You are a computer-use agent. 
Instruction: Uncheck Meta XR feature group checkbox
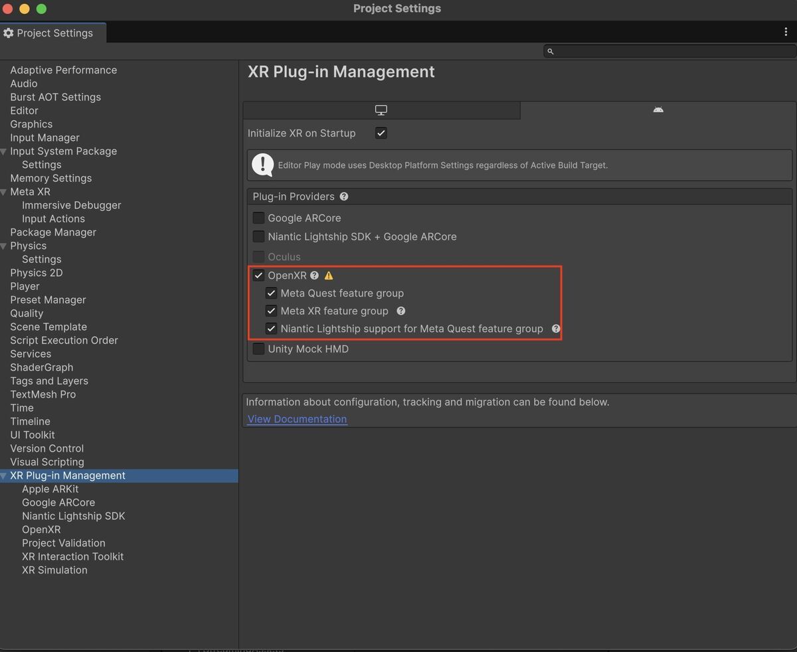pos(272,311)
